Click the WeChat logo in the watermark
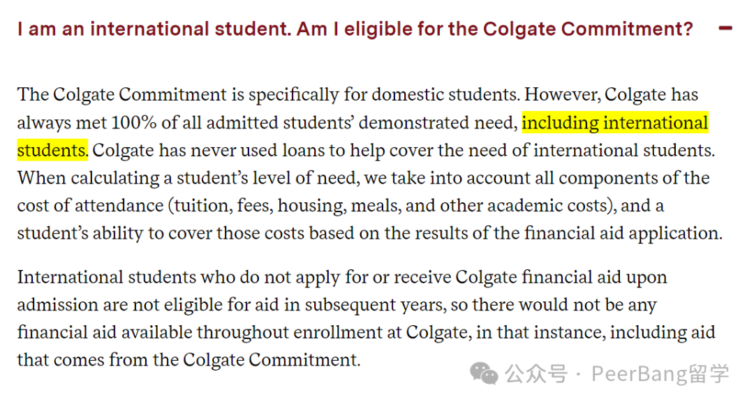Viewport: 754px width, 404px height. [484, 373]
